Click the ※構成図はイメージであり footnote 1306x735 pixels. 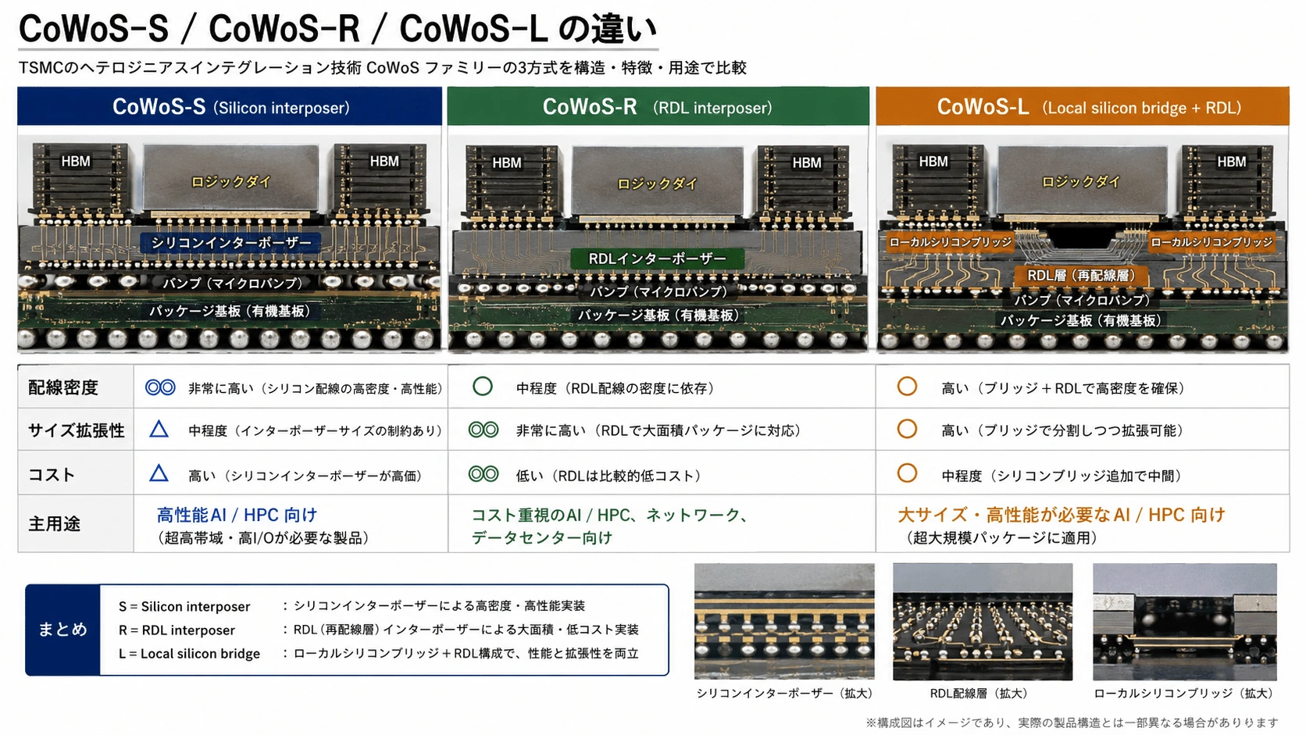click(x=1072, y=723)
